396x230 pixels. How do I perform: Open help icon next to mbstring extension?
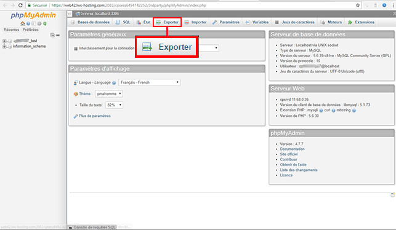(x=354, y=111)
